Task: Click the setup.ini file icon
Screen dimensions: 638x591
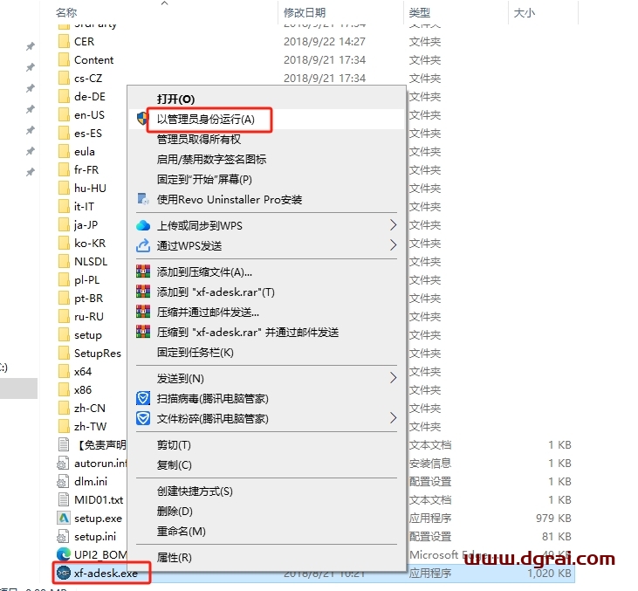Action: click(x=63, y=537)
